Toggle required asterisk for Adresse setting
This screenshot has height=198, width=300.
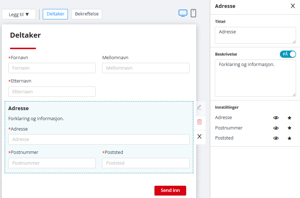pos(289,118)
